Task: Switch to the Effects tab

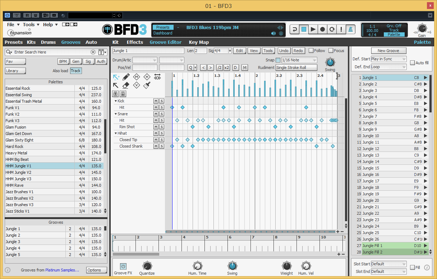Action: click(135, 42)
